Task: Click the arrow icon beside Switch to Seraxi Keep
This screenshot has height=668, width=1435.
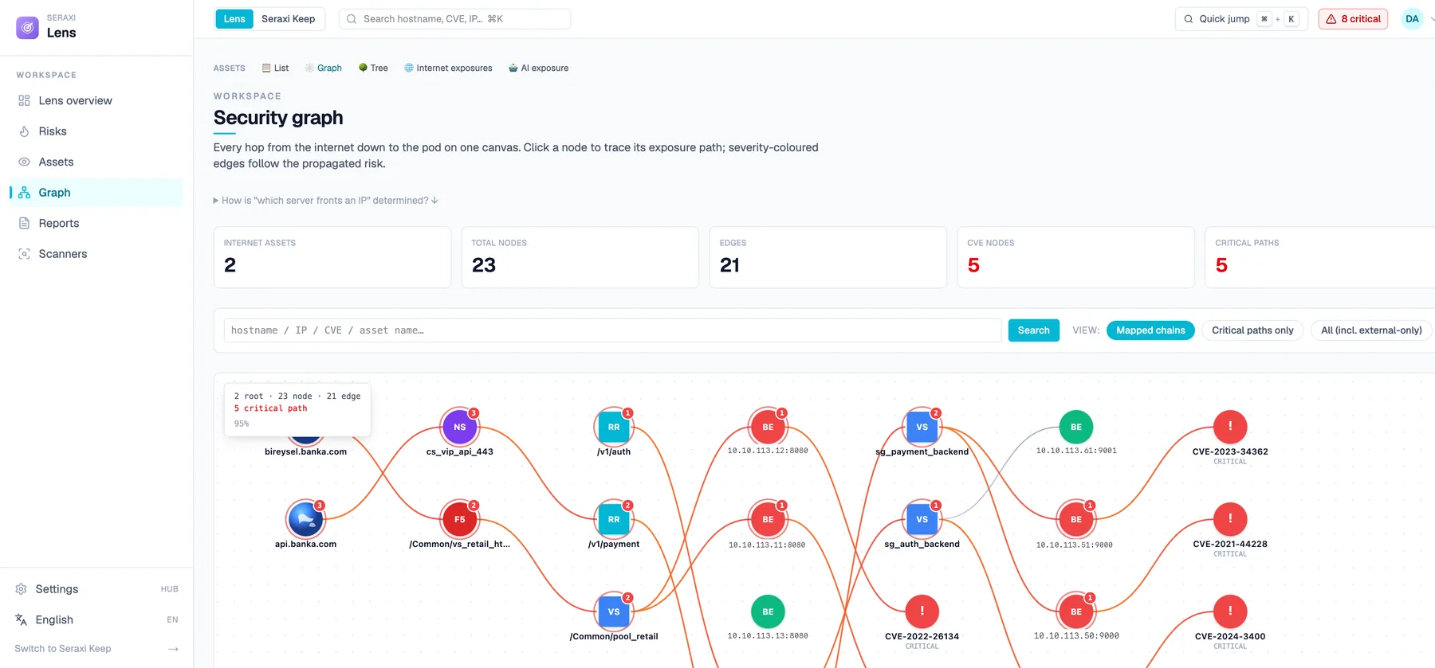Action: coord(173,649)
